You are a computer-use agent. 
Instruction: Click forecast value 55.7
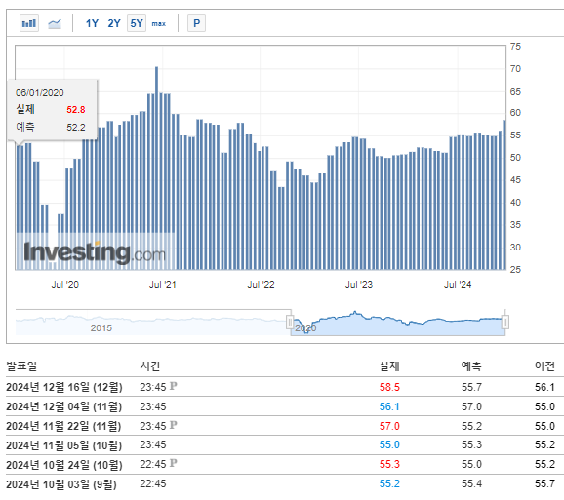tap(471, 387)
